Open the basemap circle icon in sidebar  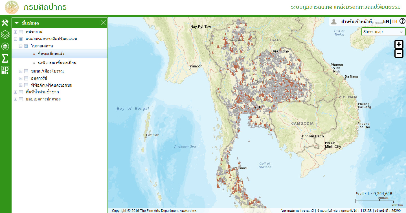(x=5, y=47)
